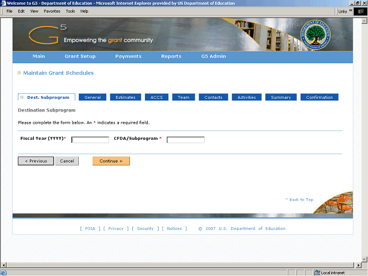Screen dimensions: 368x276
Task: Click the Internet Explorer page icon in title bar
Action: click(3, 3)
